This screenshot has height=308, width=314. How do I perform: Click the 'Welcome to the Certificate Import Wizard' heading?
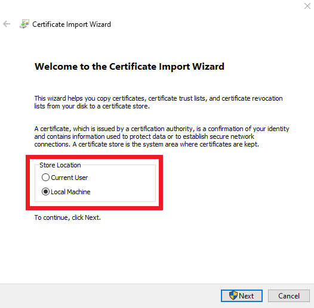coord(130,66)
